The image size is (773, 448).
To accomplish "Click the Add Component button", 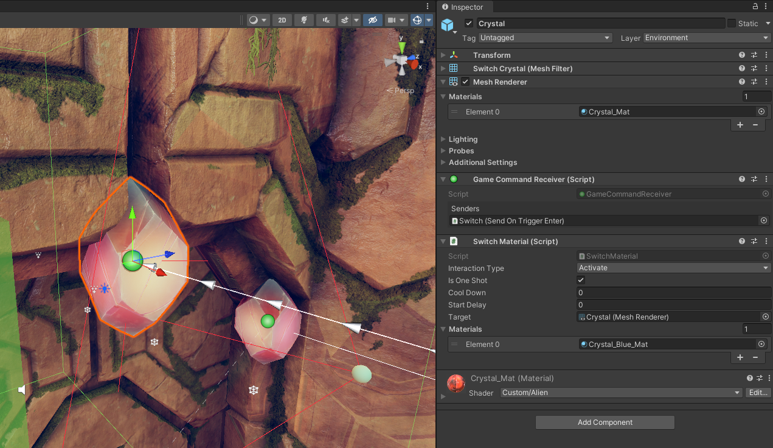I will coord(605,422).
